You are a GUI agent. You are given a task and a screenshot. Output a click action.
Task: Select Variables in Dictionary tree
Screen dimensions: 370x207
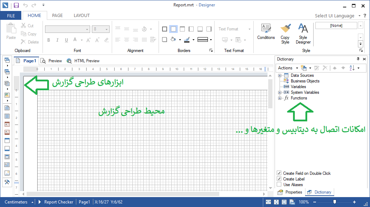(x=298, y=87)
